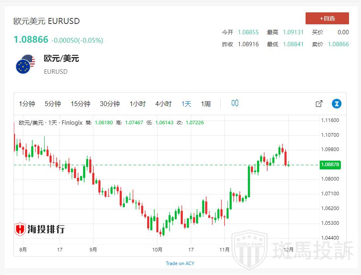Click the 1.08000 level on price axis
Viewport: 361px width, 275px height.
tap(330, 179)
